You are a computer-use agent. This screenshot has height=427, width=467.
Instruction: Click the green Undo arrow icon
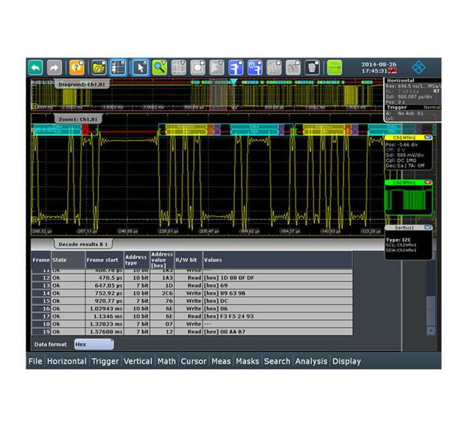click(35, 67)
